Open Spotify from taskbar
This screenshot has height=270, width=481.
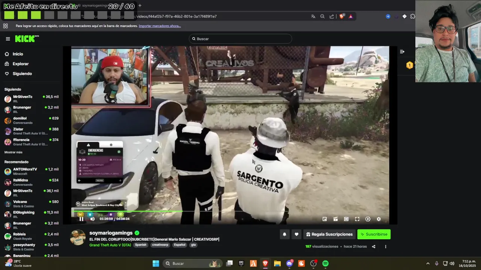tap(325, 264)
